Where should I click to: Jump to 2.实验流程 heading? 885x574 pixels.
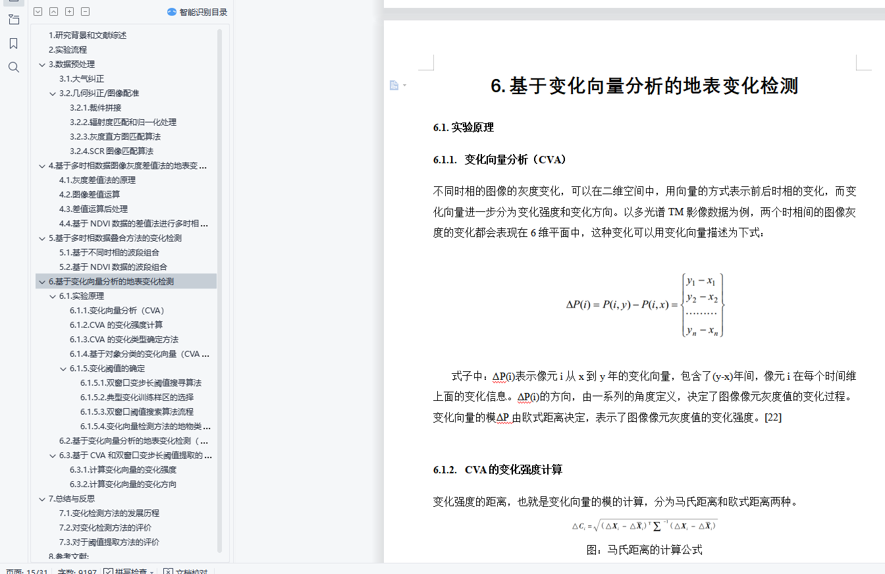click(68, 50)
